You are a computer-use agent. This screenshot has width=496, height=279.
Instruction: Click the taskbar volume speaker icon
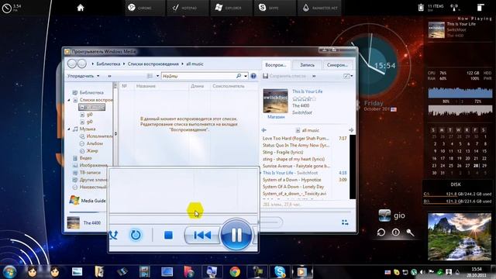(x=422, y=272)
